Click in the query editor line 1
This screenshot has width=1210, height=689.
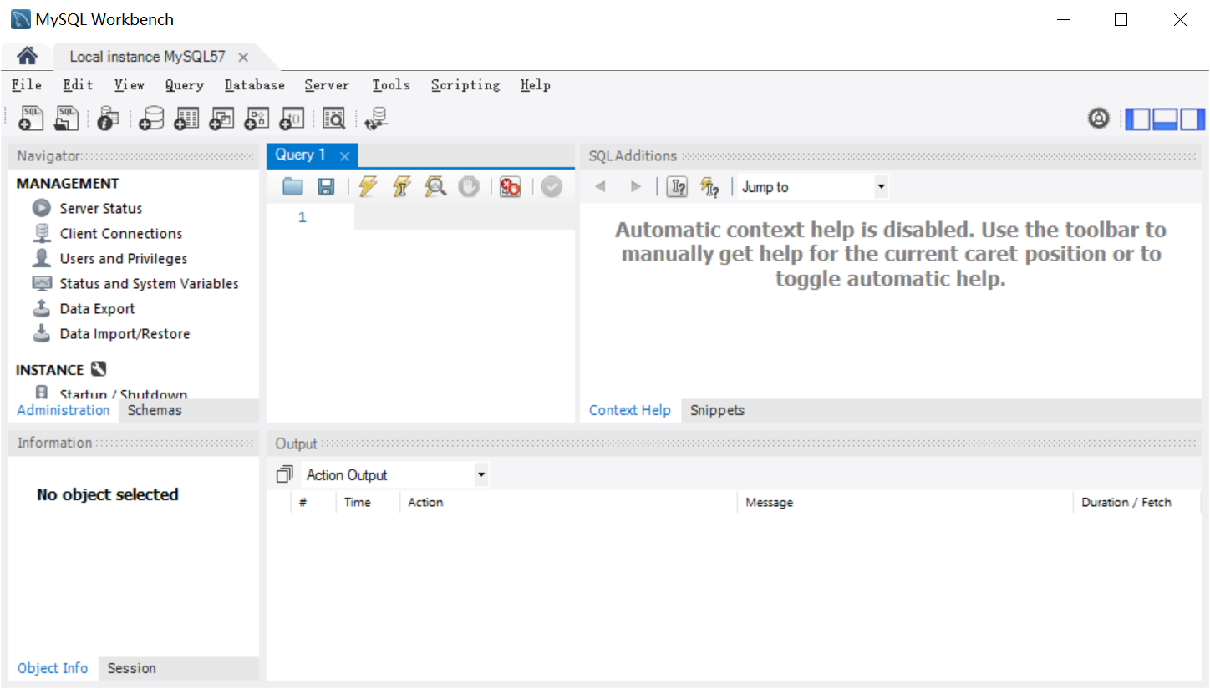464,217
